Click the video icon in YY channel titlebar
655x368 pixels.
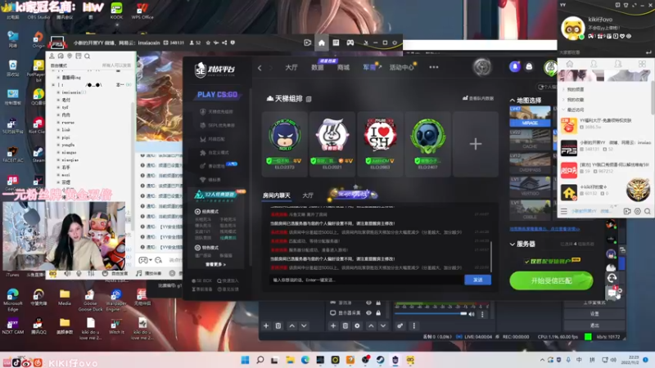click(308, 43)
